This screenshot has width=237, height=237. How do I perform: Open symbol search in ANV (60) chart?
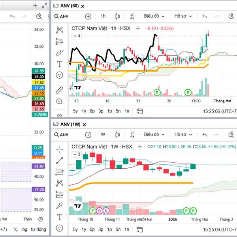point(61,16)
